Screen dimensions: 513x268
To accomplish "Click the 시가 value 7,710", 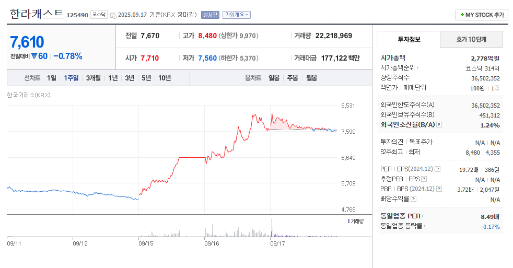I will coord(150,58).
